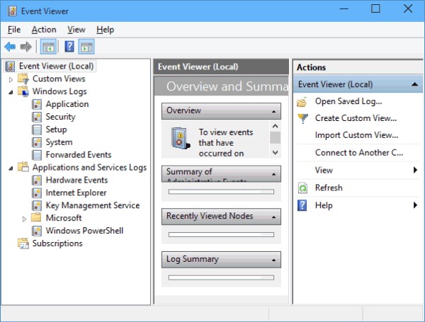Click the Create Custom View funnel icon
425x322 pixels.
pyautogui.click(x=302, y=119)
